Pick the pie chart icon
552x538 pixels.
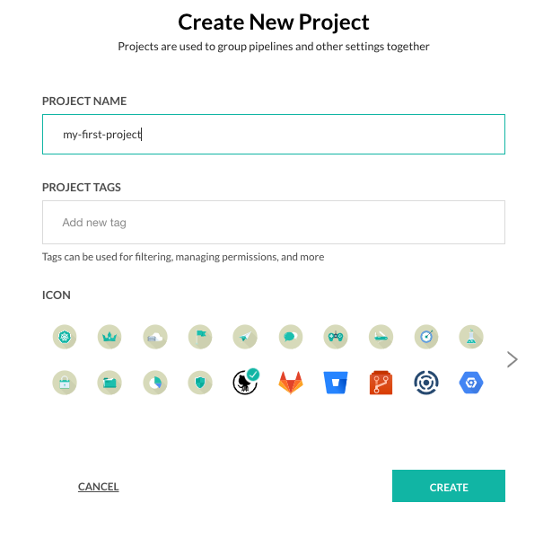(155, 383)
